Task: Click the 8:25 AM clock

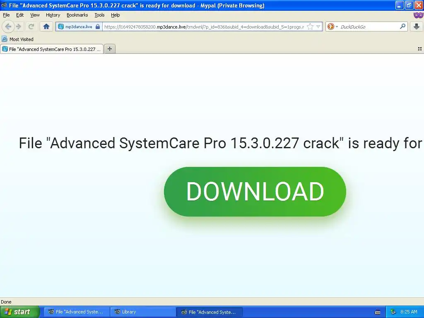Action: [409, 312]
